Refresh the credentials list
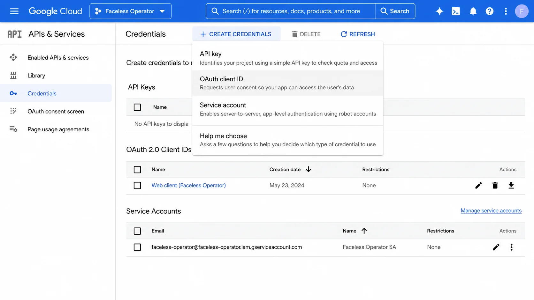The image size is (534, 300). [358, 34]
